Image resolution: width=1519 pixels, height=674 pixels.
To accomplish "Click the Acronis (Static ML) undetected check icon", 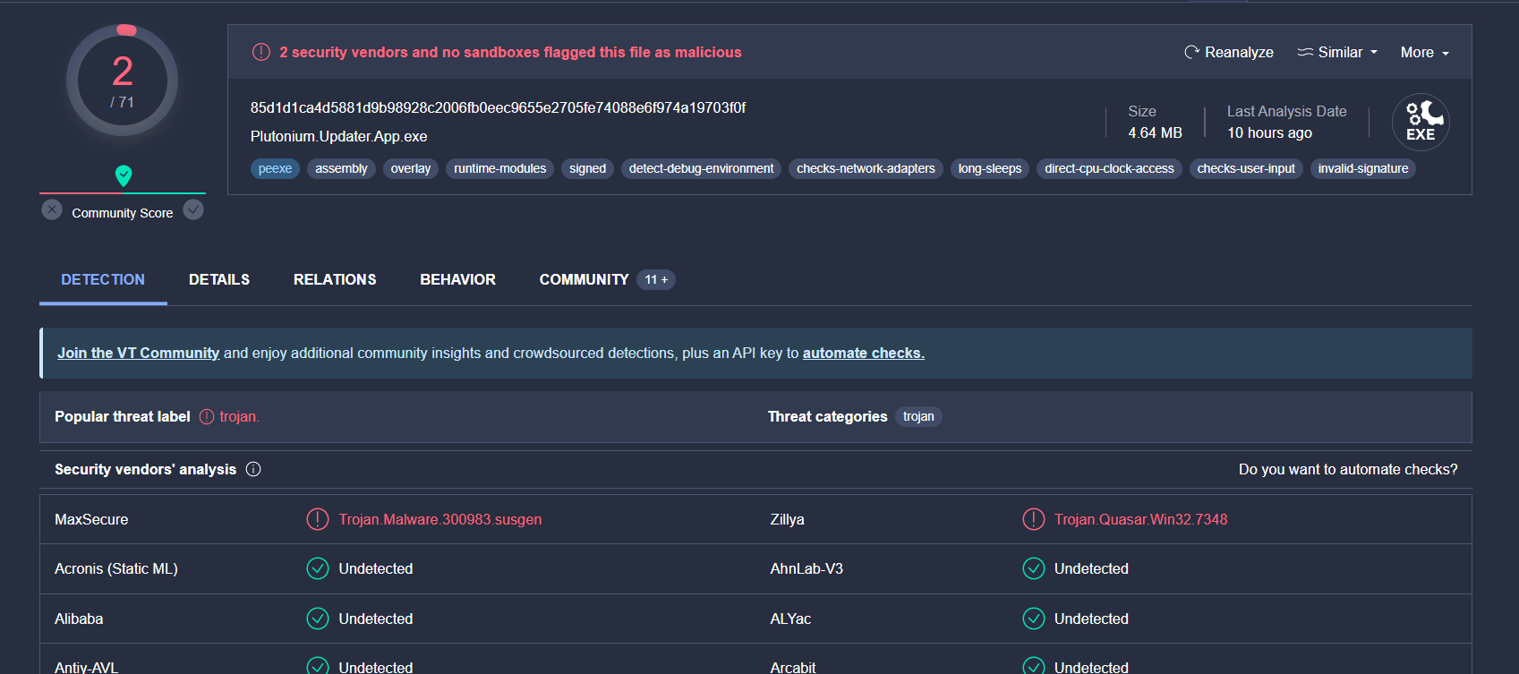I will 318,568.
